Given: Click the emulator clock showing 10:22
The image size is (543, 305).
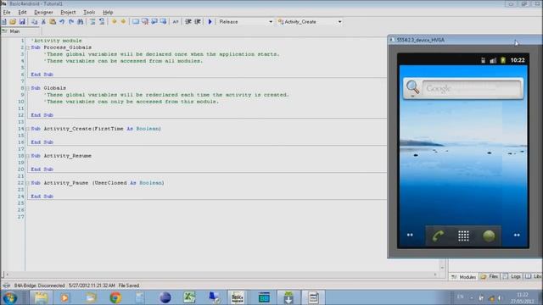Looking at the screenshot, I should pyautogui.click(x=518, y=60).
